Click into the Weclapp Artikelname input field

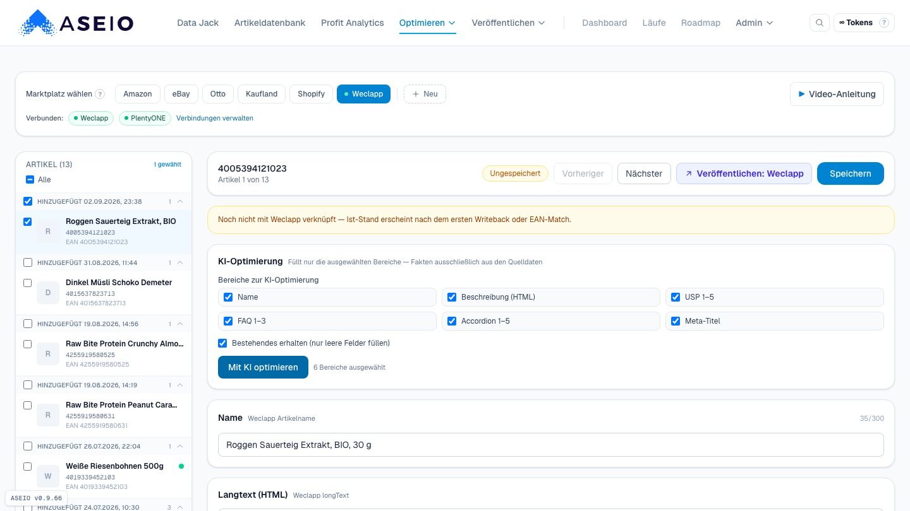click(x=551, y=445)
